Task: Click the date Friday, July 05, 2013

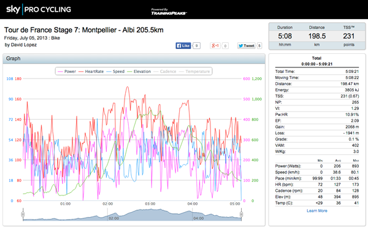Action: pos(25,38)
